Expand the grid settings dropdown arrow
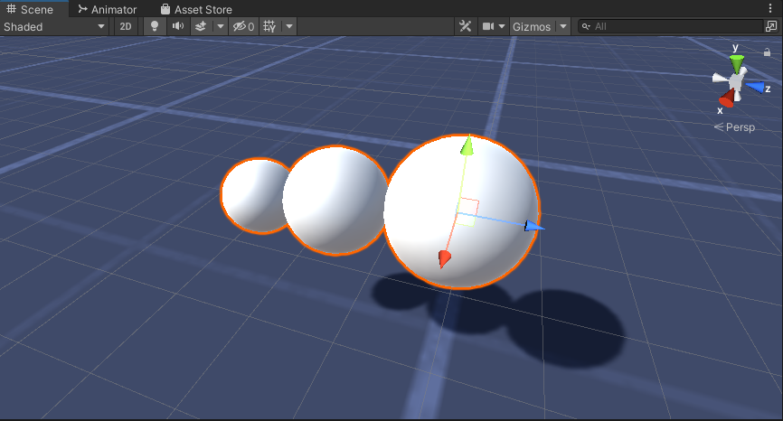Image resolution: width=783 pixels, height=421 pixels. (289, 26)
